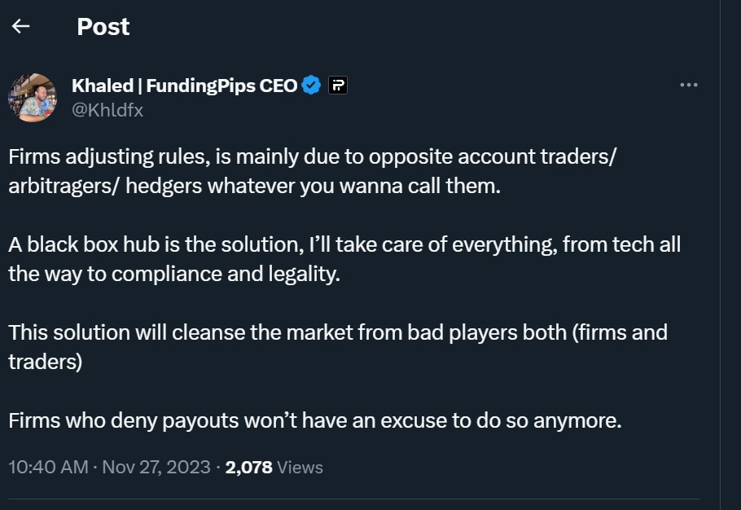This screenshot has height=510, width=741.
Task: Open Khaled's profile picture
Action: click(33, 97)
